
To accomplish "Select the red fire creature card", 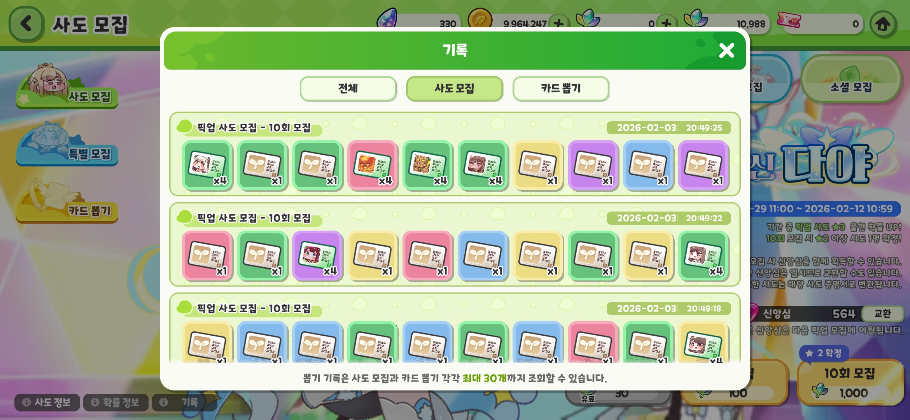I will point(373,165).
